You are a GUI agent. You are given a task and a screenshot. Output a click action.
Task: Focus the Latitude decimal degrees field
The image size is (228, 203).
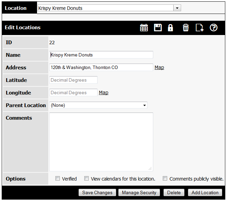[x=73, y=80]
